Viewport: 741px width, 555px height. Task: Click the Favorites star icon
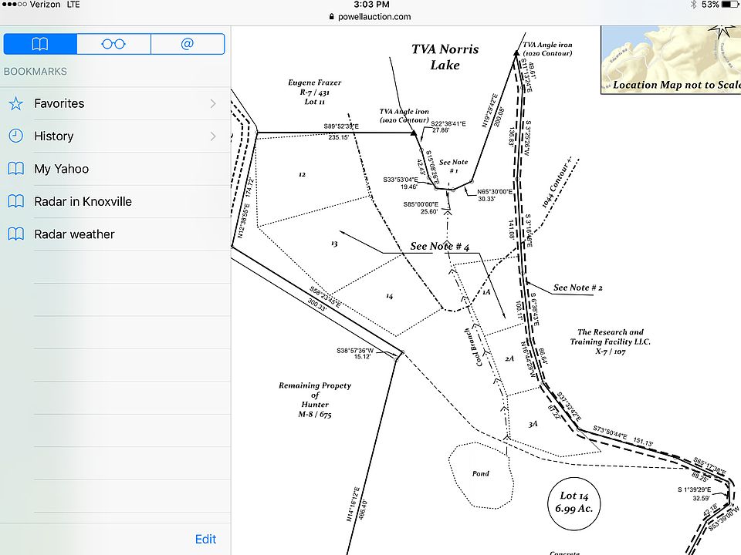(x=15, y=103)
